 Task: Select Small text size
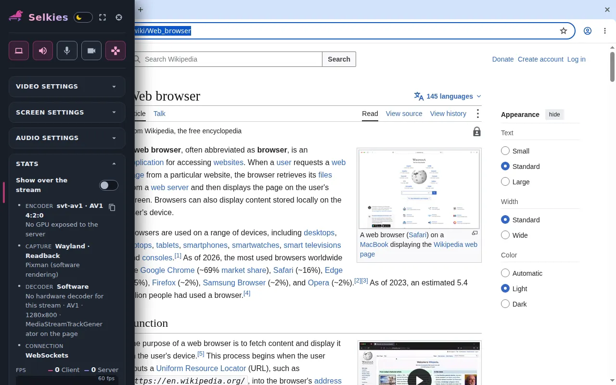coord(505,151)
